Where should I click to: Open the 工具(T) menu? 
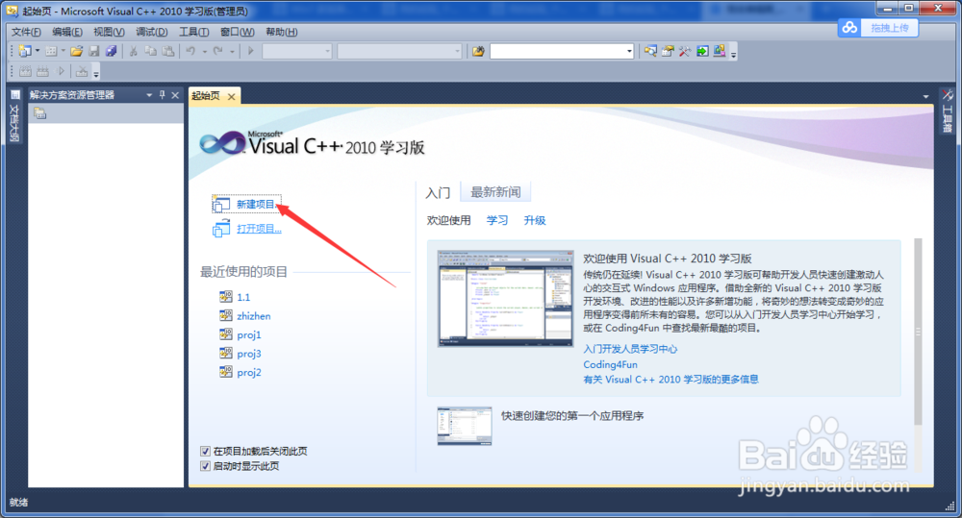click(194, 32)
